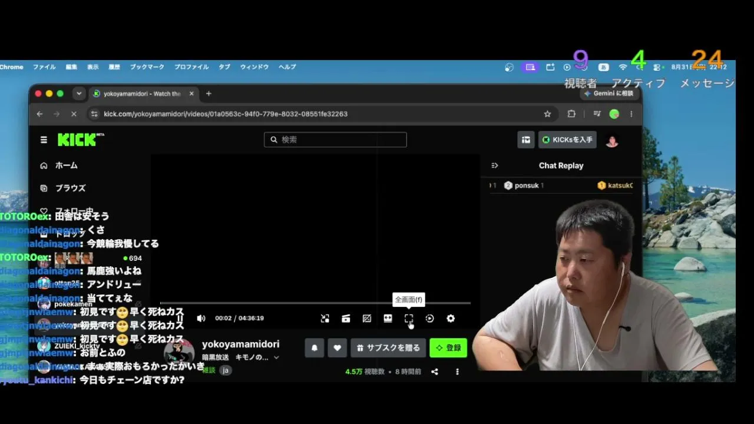The height and width of the screenshot is (424, 754).
Task: Expand the stream title chevron
Action: (276, 357)
